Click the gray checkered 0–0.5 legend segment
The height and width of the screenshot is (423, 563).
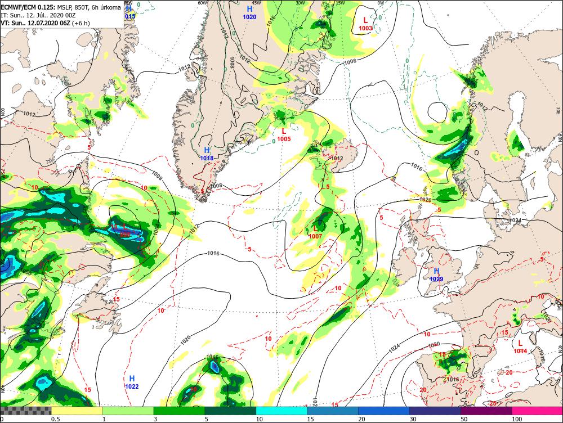tap(26, 411)
